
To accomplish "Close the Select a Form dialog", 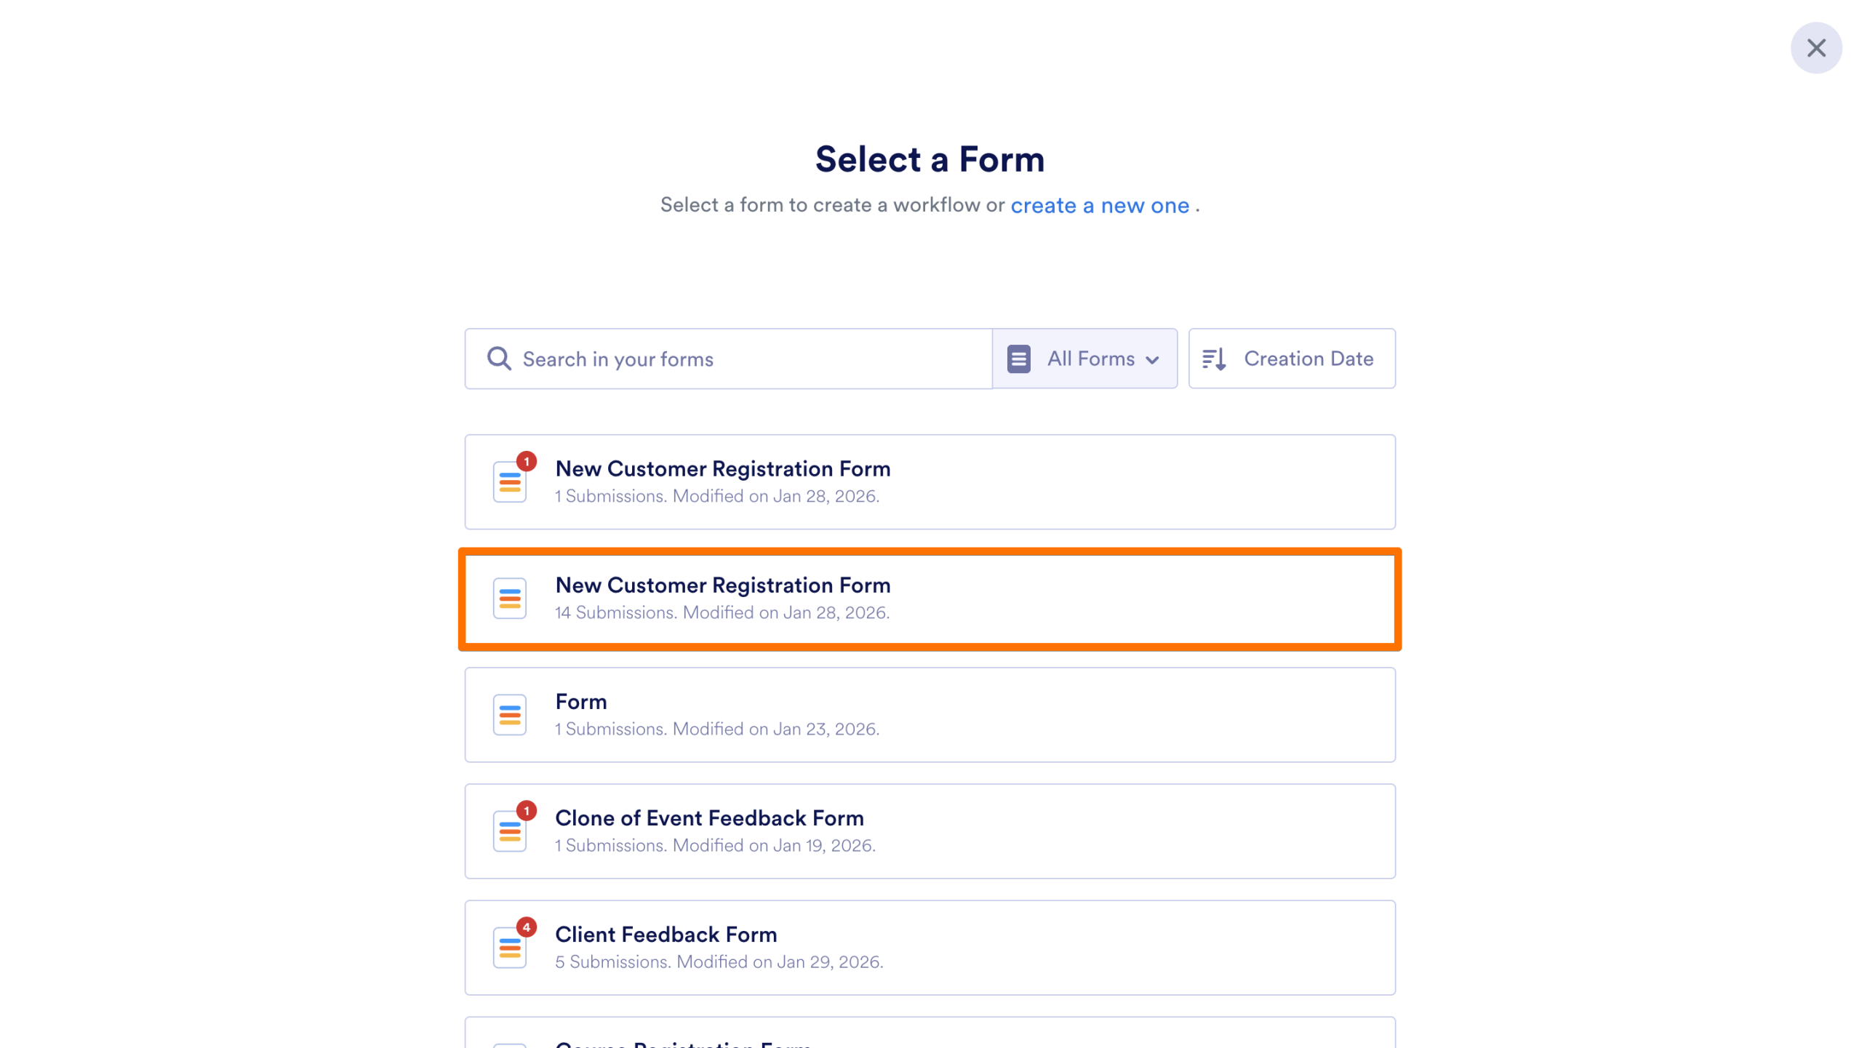I will click(x=1816, y=47).
